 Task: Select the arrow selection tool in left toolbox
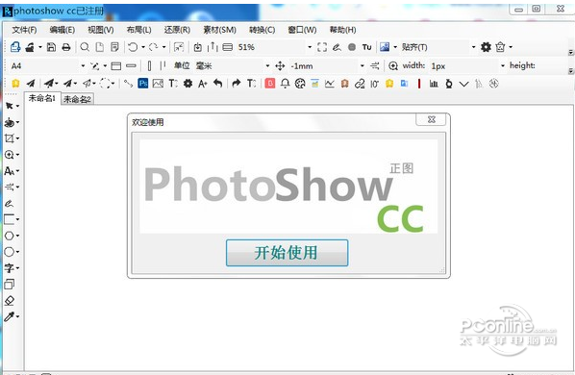[x=10, y=106]
